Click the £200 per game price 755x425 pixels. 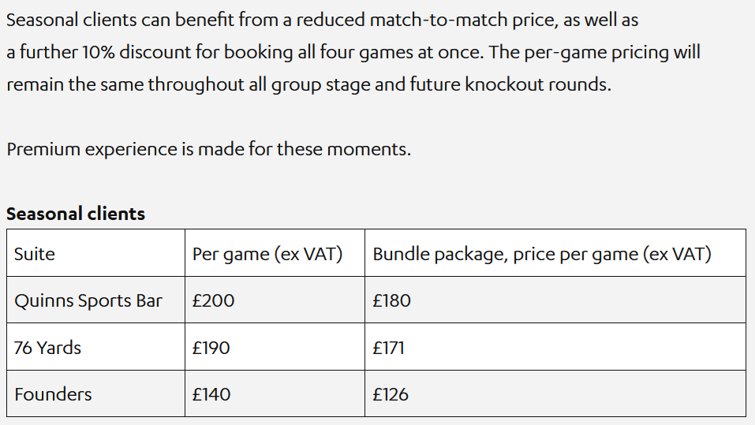click(x=213, y=301)
